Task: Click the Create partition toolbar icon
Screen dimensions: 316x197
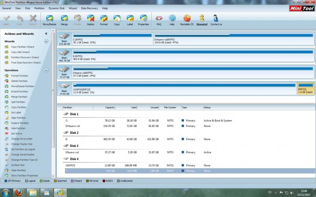Action: pos(77,18)
